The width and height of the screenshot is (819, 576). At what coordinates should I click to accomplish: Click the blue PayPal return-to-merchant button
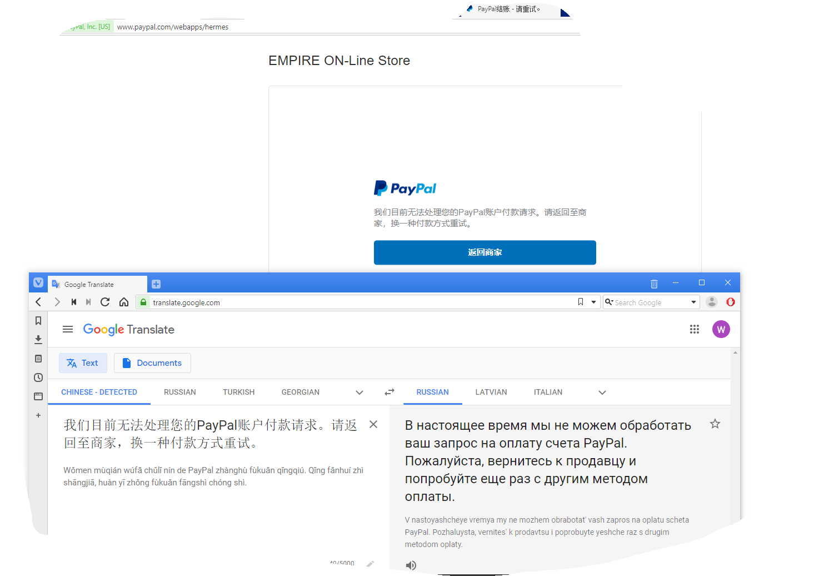[485, 252]
